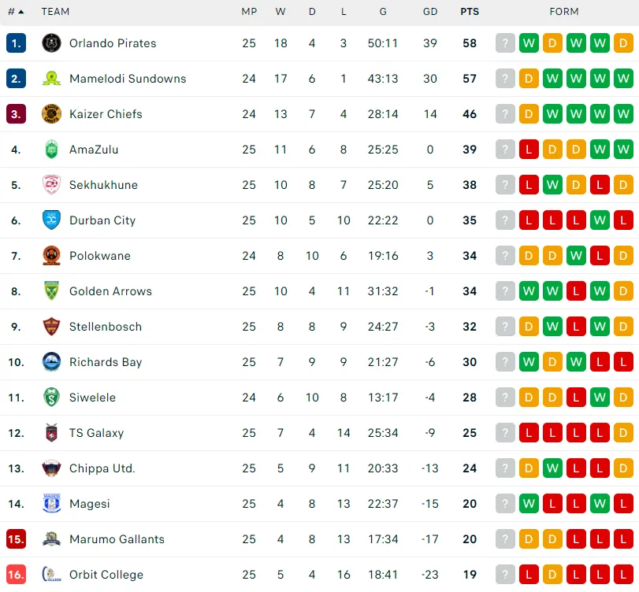Viewport: 639px width, 592px height.
Task: Click the Orlando Pirates club crest
Action: coord(51,43)
